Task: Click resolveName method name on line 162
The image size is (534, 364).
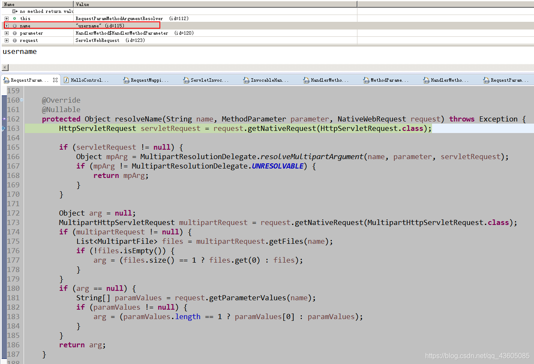Action: click(138, 119)
